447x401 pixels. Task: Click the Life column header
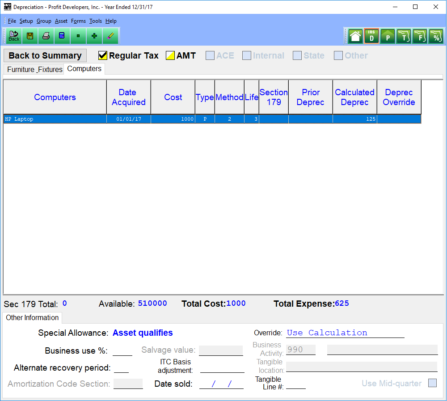pyautogui.click(x=252, y=97)
